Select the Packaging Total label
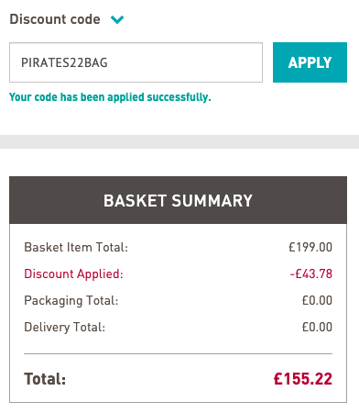Screen dimensions: 359x413 pos(71,301)
